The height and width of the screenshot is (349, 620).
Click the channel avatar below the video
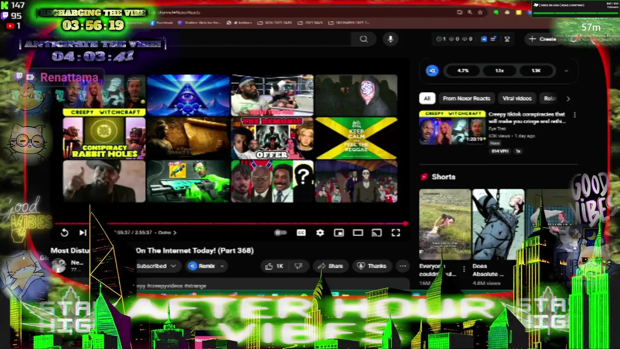(59, 266)
